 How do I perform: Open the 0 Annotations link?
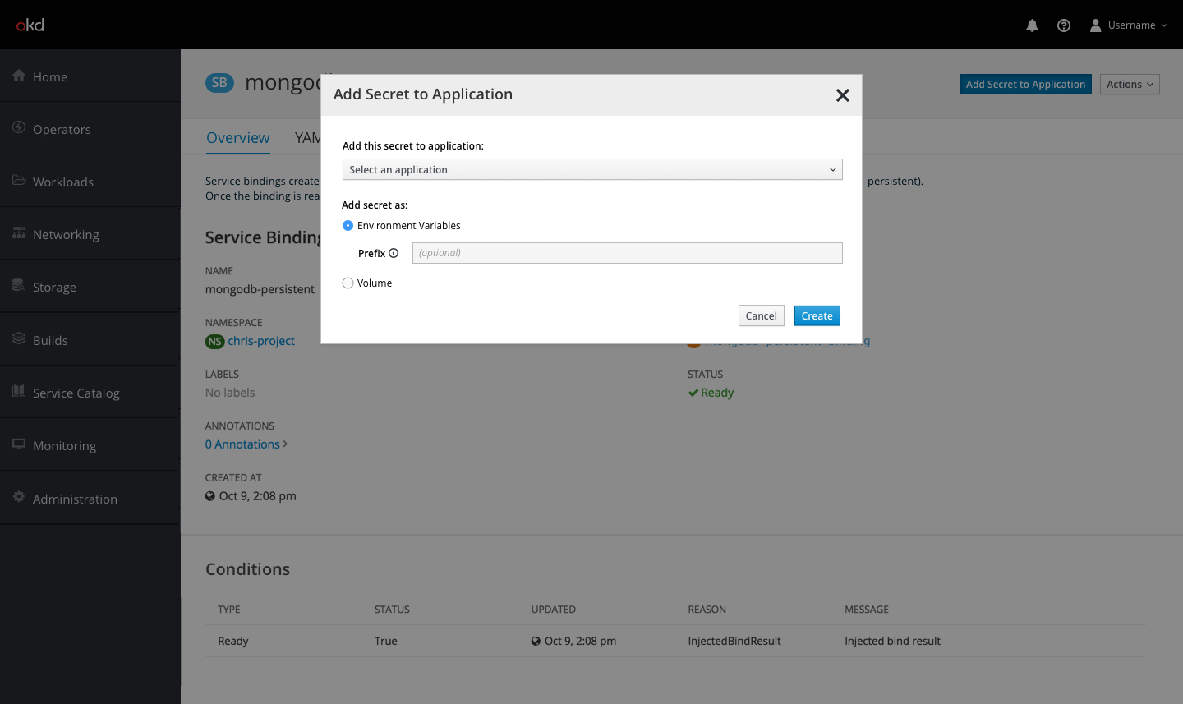(242, 444)
